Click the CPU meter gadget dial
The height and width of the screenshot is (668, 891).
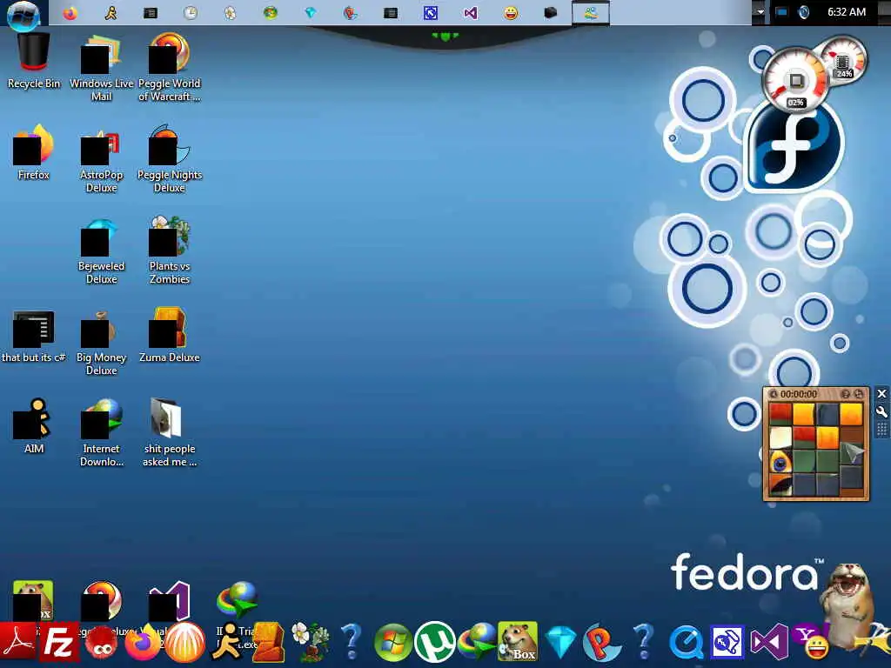pos(795,79)
